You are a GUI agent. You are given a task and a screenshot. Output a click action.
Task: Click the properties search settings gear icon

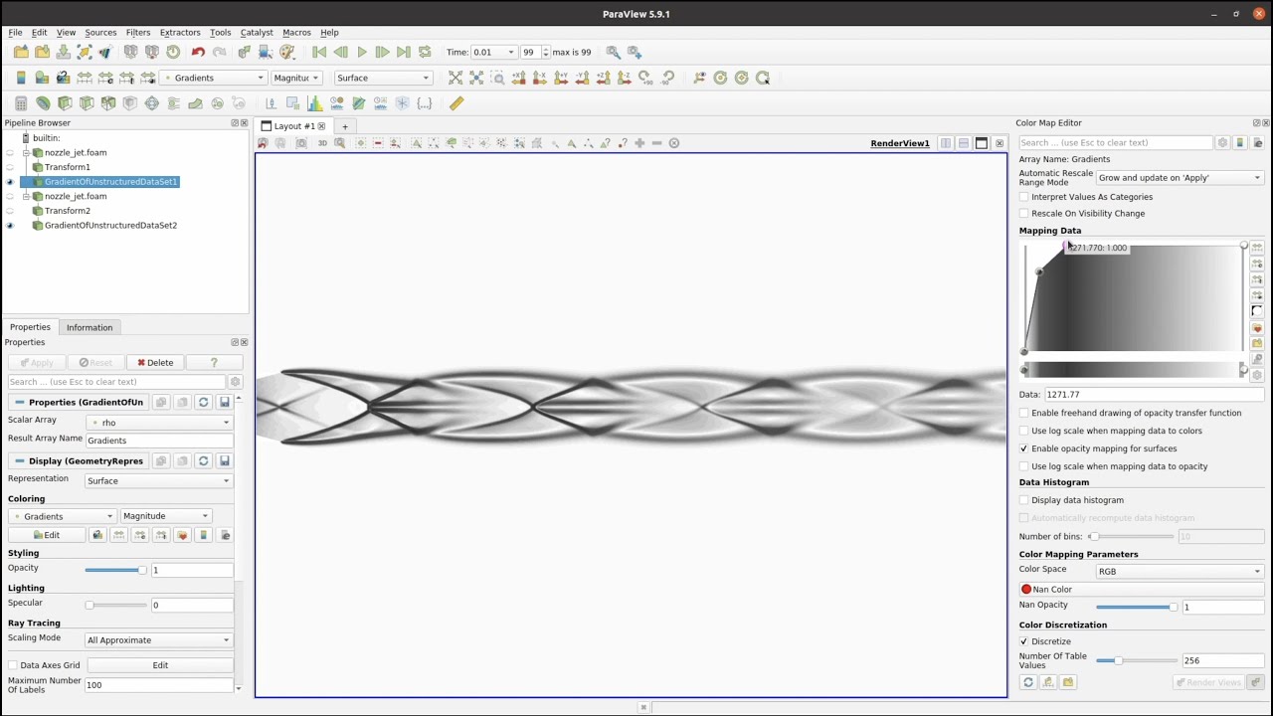point(235,382)
